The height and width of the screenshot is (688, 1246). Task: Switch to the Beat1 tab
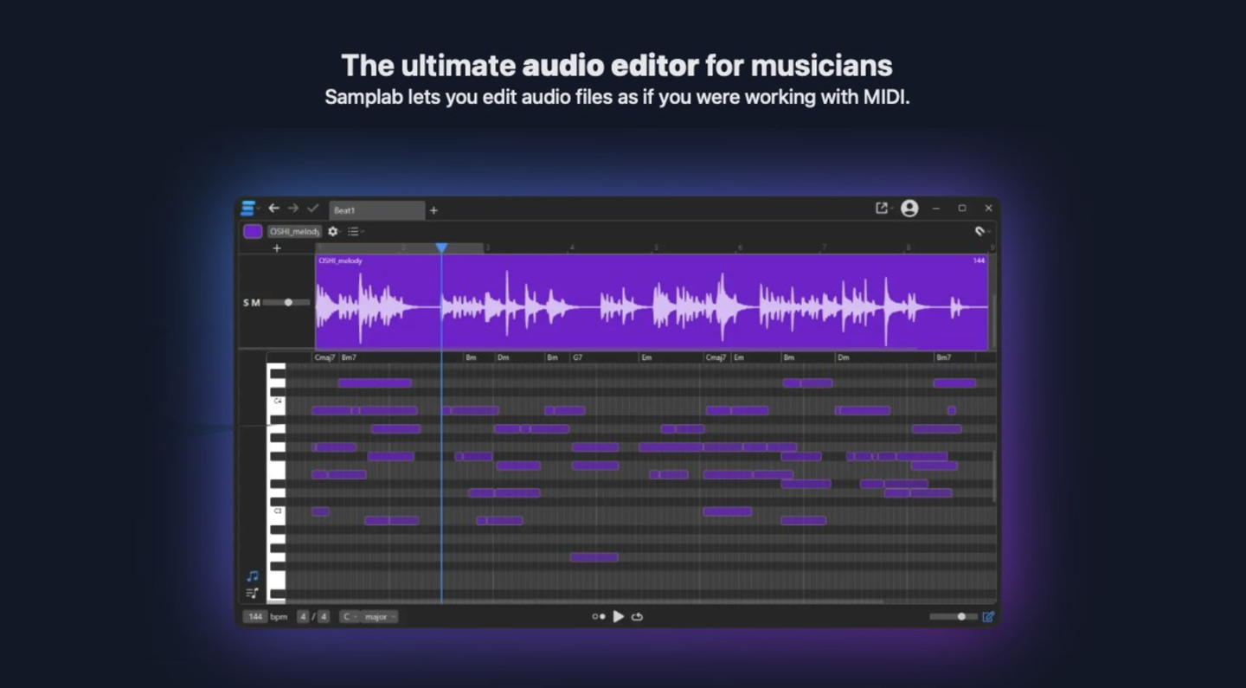377,210
